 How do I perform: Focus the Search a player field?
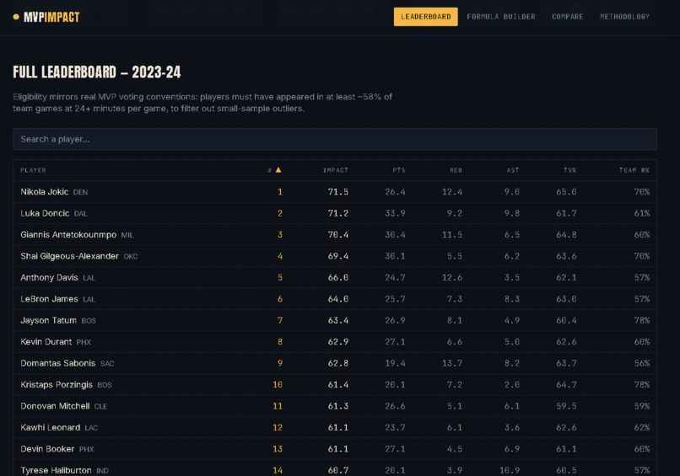tap(335, 139)
